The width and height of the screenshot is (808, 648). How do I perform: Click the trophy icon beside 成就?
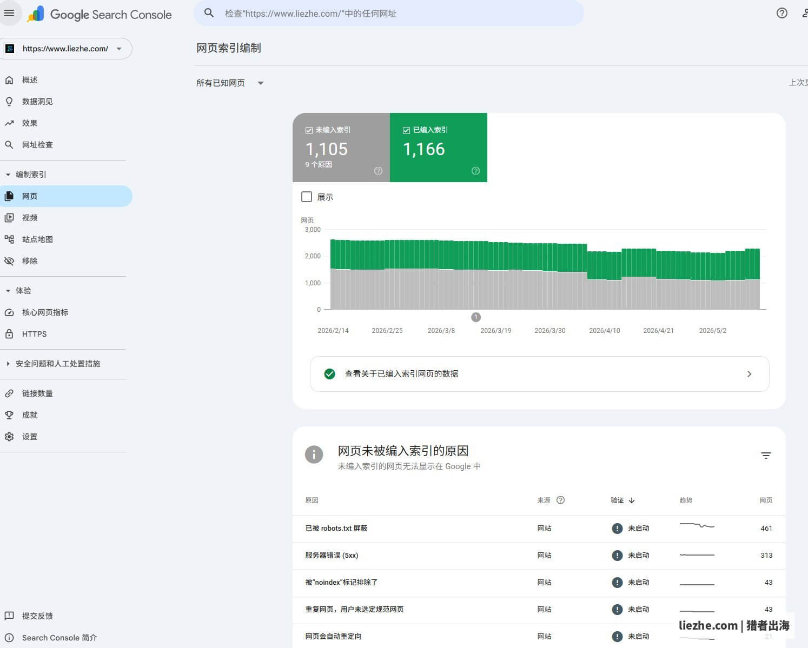coord(9,415)
